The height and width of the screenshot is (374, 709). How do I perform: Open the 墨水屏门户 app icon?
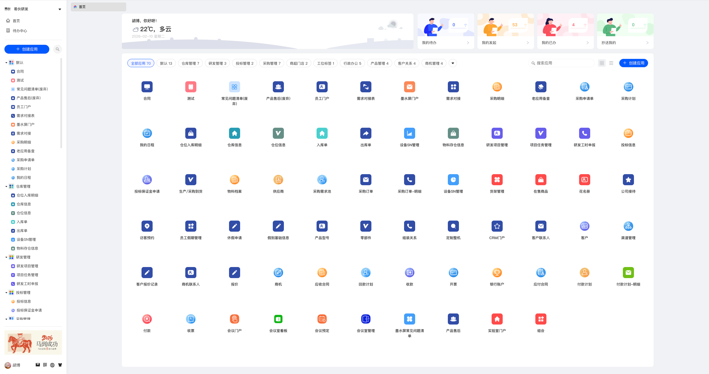(409, 87)
